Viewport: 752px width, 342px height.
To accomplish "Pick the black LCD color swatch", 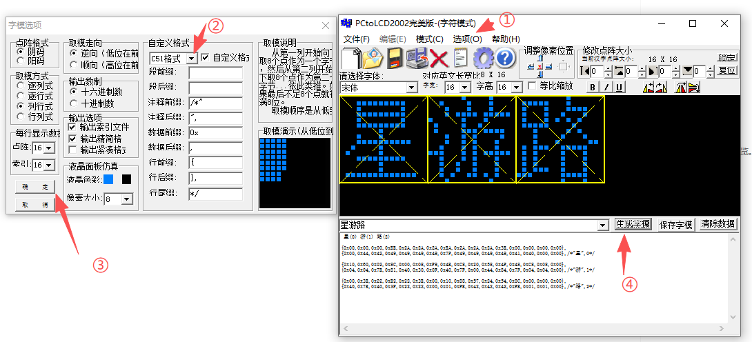I will 127,179.
